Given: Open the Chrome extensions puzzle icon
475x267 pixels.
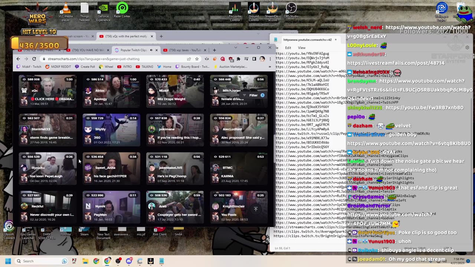Looking at the screenshot, I should pyautogui.click(x=238, y=59).
